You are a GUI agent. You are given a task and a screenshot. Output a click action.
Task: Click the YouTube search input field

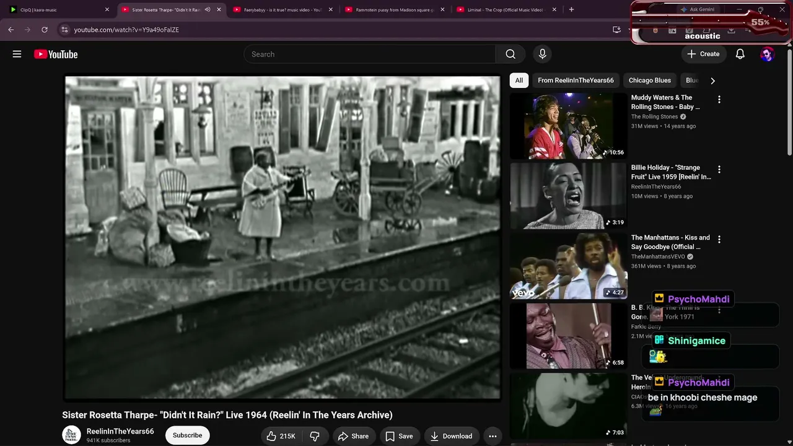pyautogui.click(x=369, y=54)
